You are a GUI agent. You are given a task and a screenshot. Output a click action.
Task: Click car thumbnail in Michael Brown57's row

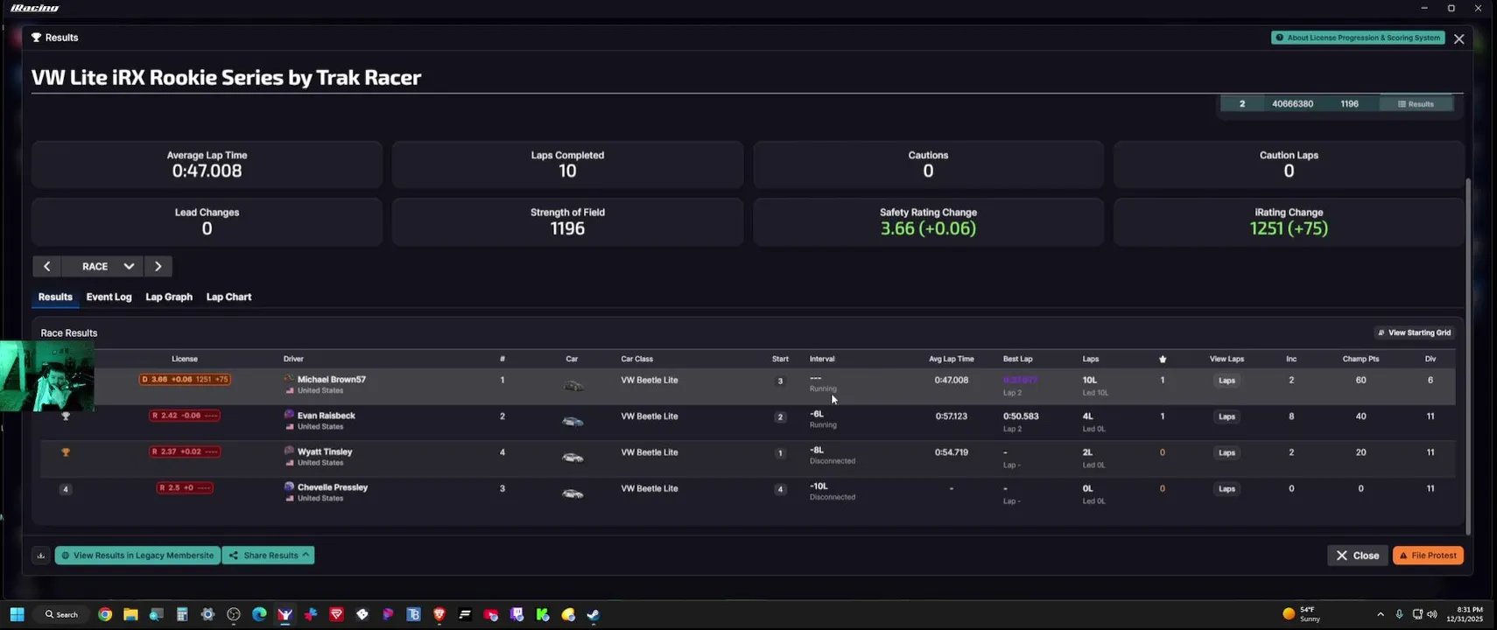point(573,386)
